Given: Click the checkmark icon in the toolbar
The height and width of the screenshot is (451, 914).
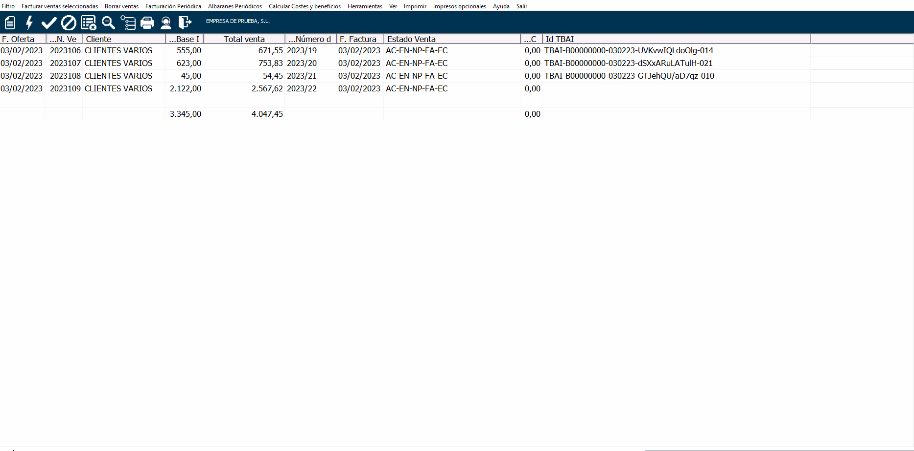Looking at the screenshot, I should (x=49, y=22).
